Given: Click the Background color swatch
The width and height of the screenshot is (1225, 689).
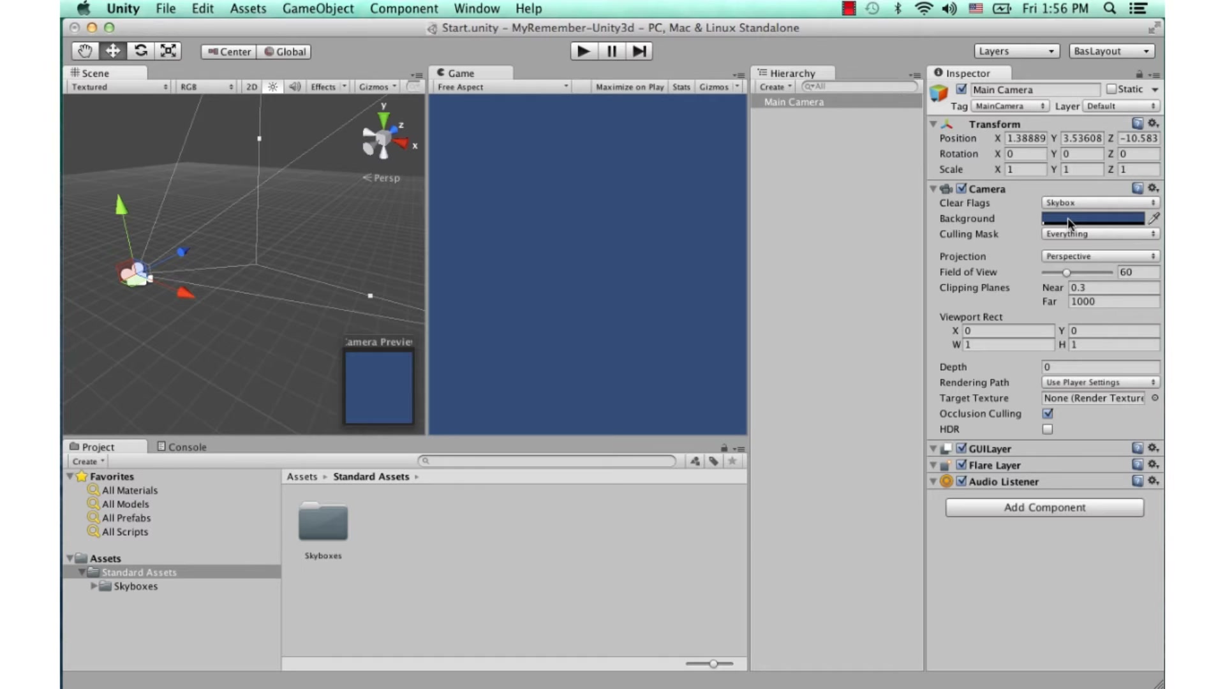Looking at the screenshot, I should coord(1093,218).
